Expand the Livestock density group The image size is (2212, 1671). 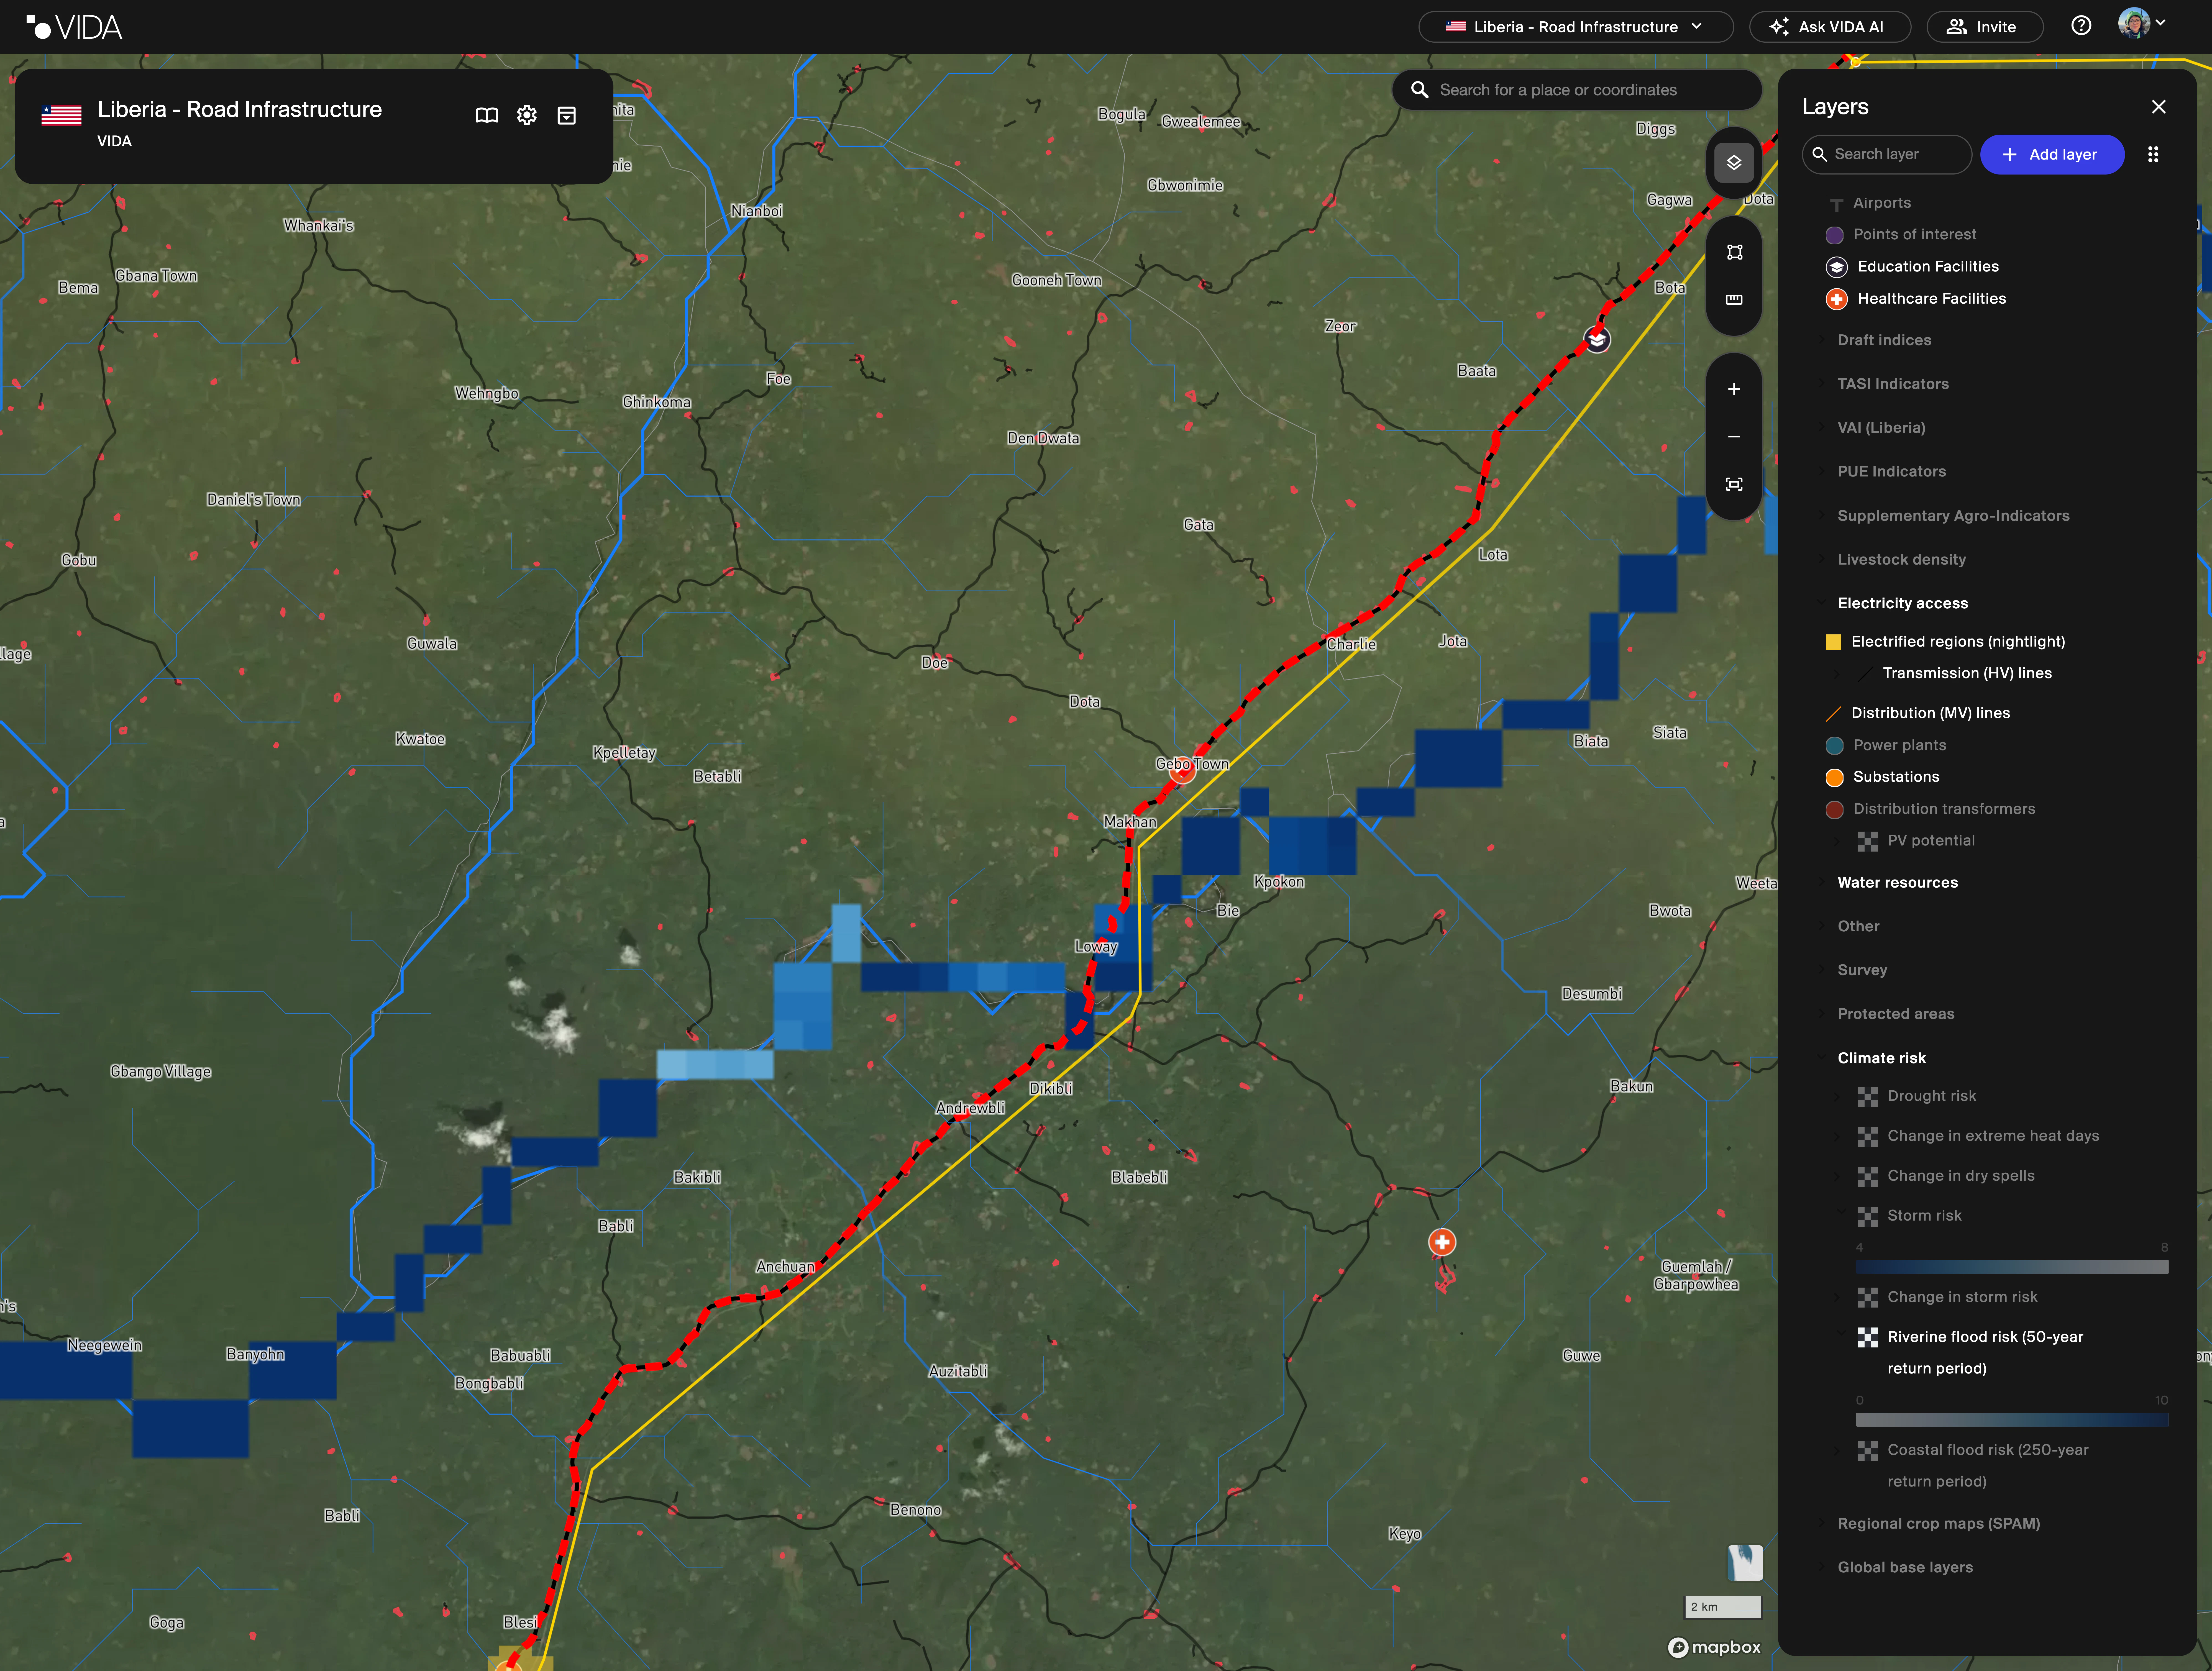click(x=1901, y=560)
